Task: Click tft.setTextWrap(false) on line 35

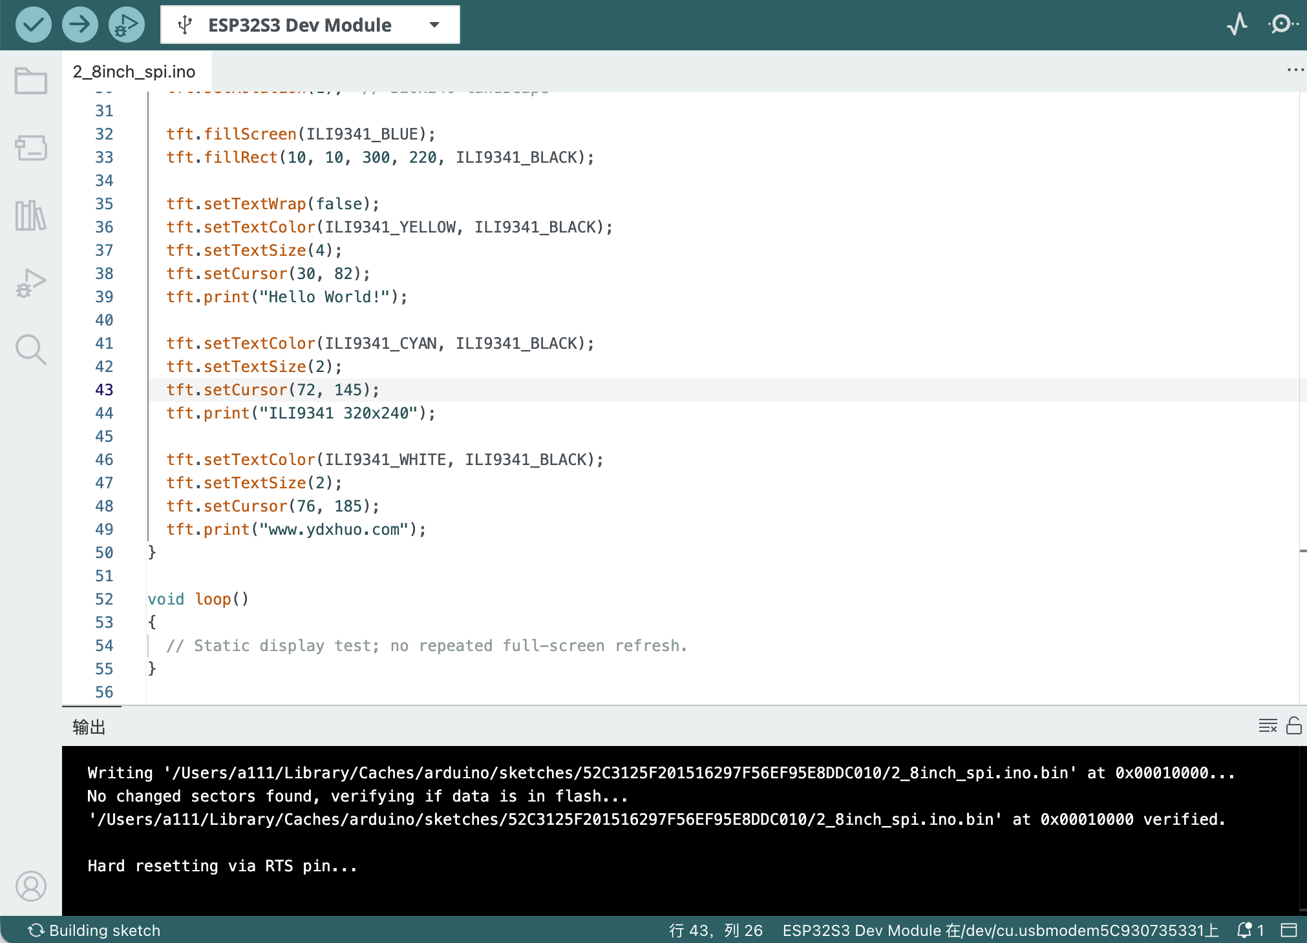Action: (273, 204)
